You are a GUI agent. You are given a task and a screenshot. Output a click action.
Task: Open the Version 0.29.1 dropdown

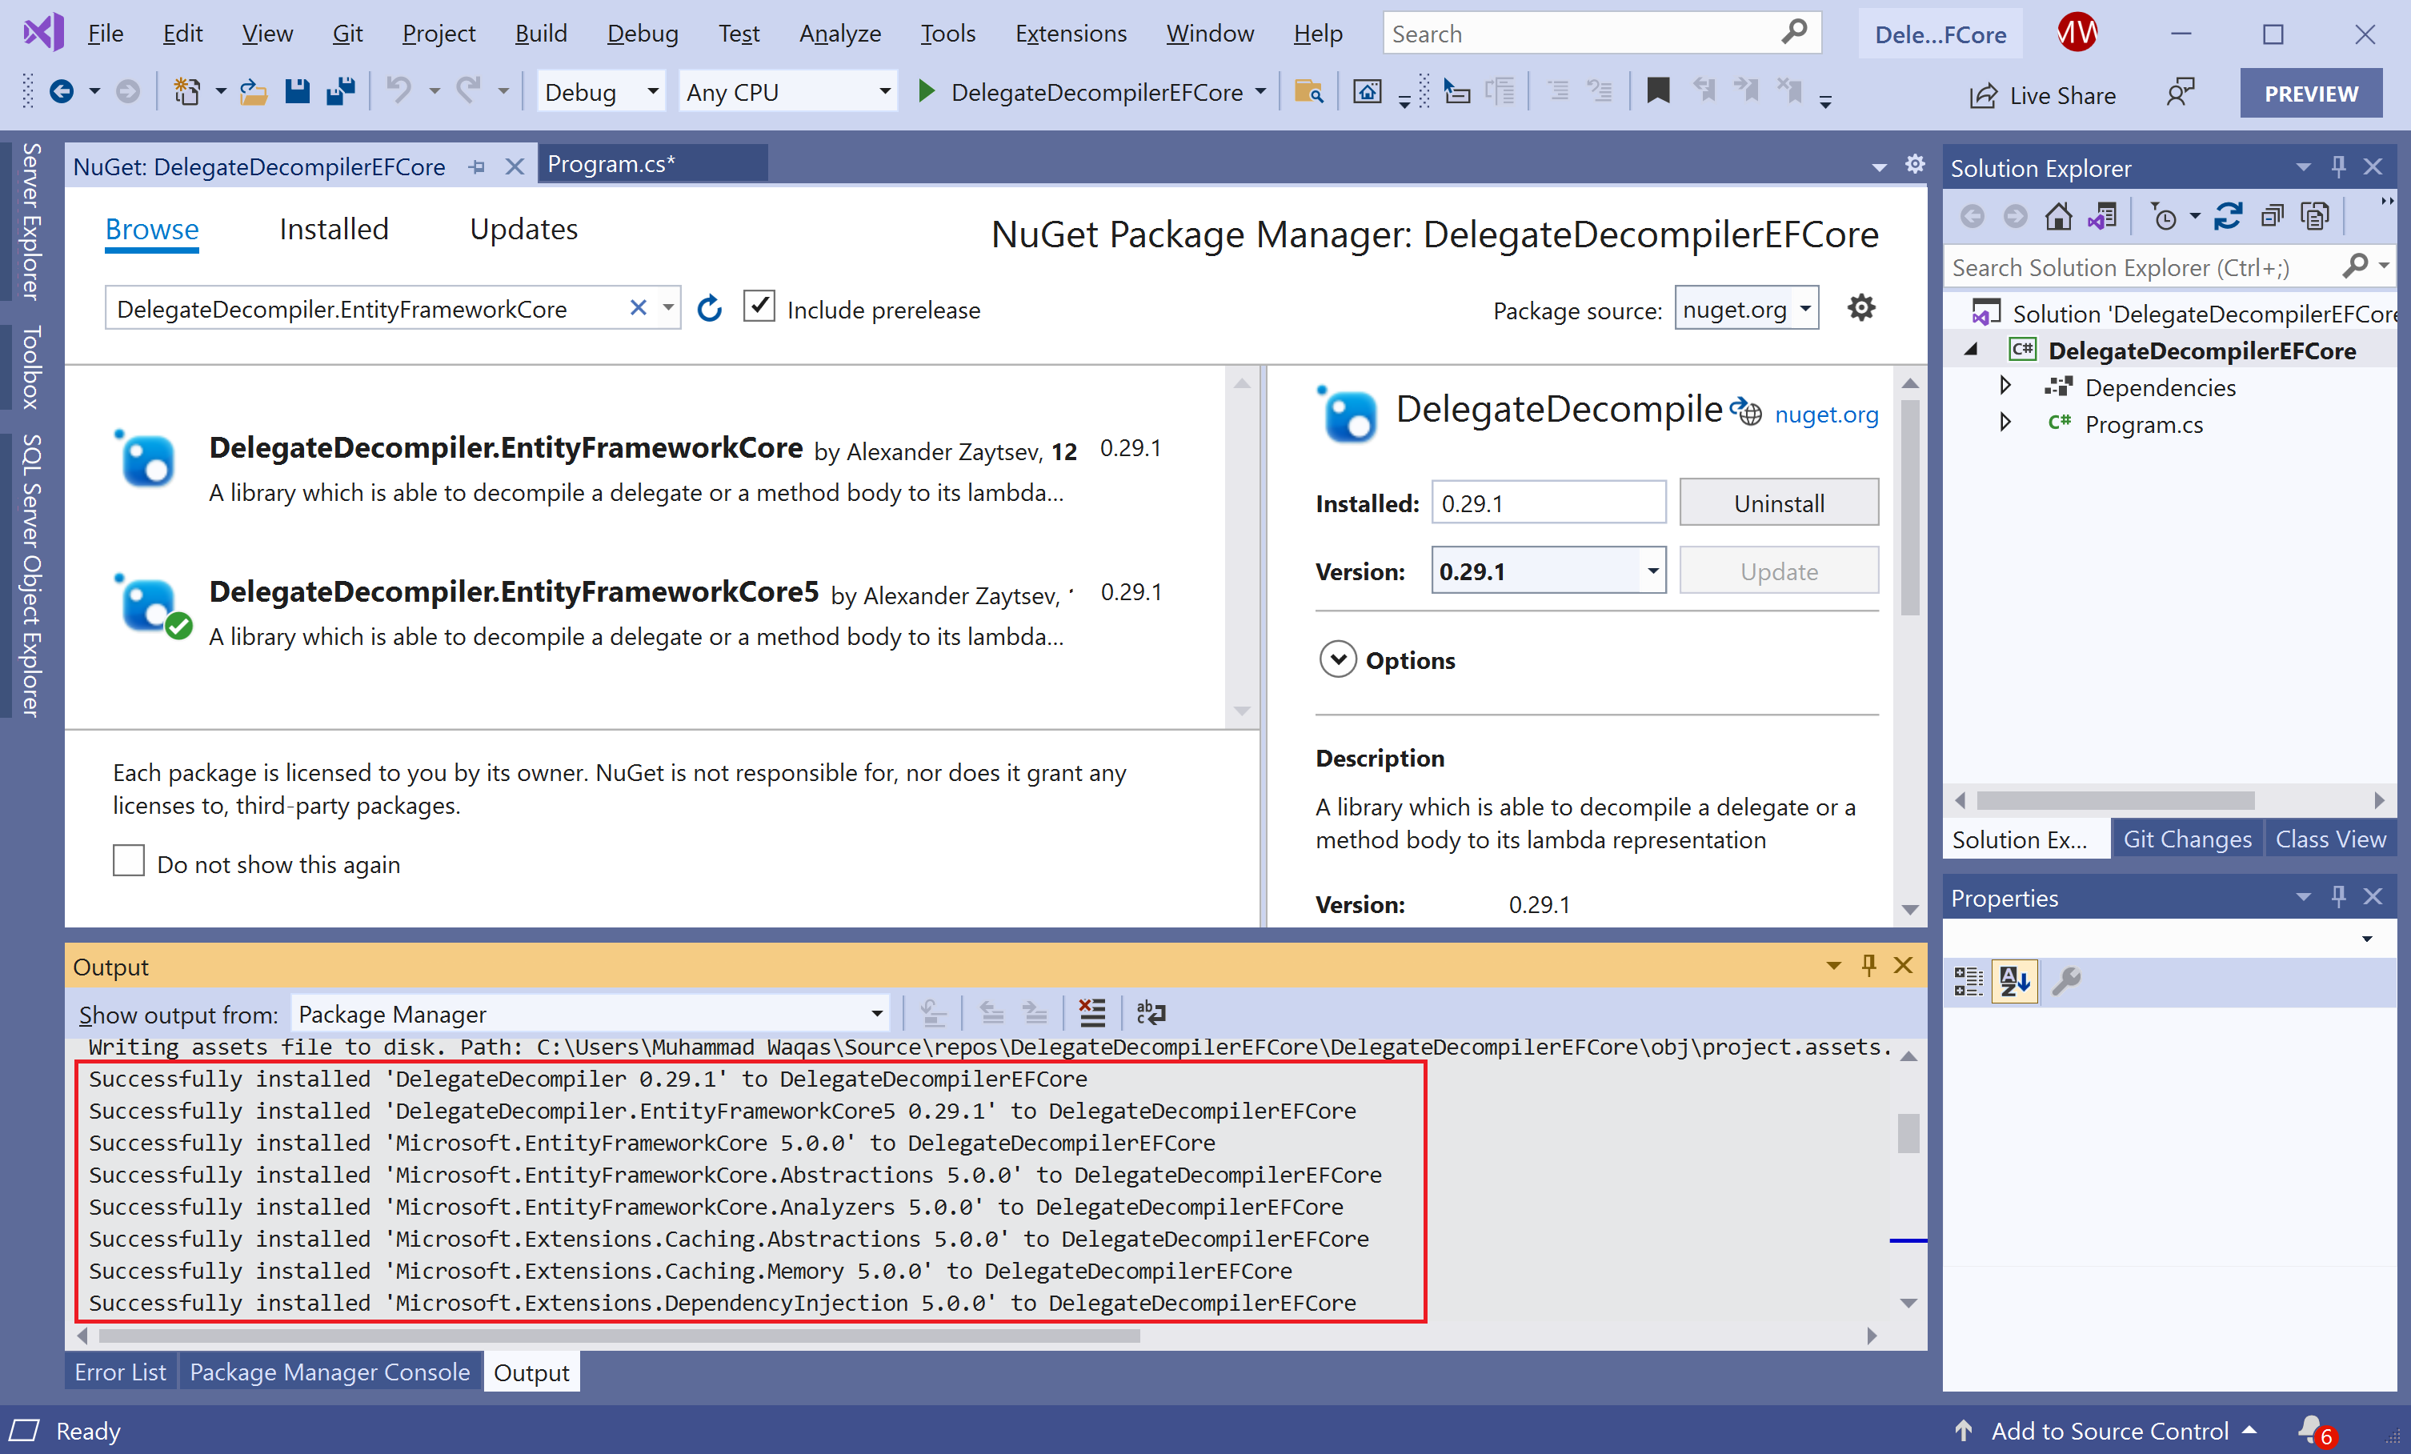[1652, 571]
